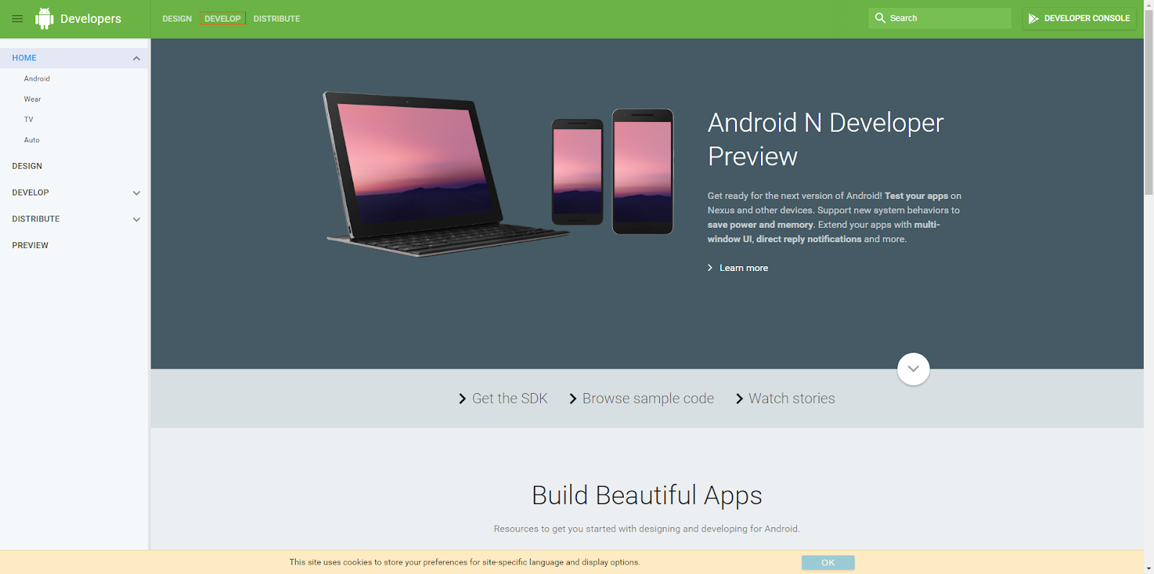Image resolution: width=1154 pixels, height=574 pixels.
Task: Open DISTRIBUTE label in the sidebar
Action: pos(36,218)
